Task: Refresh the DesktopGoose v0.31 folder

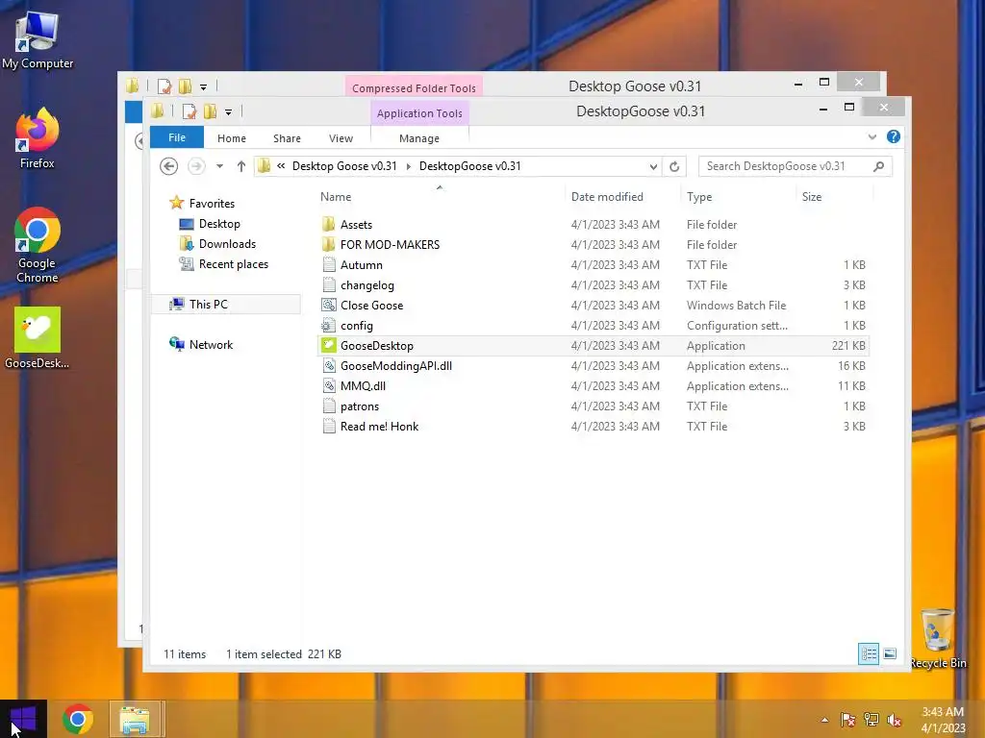Action: (674, 166)
